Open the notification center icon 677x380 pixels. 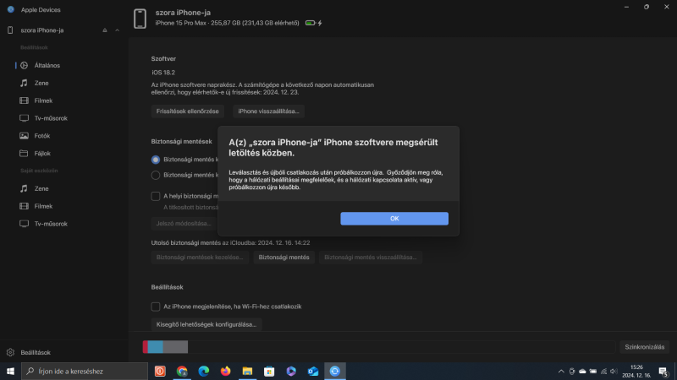[x=663, y=372]
